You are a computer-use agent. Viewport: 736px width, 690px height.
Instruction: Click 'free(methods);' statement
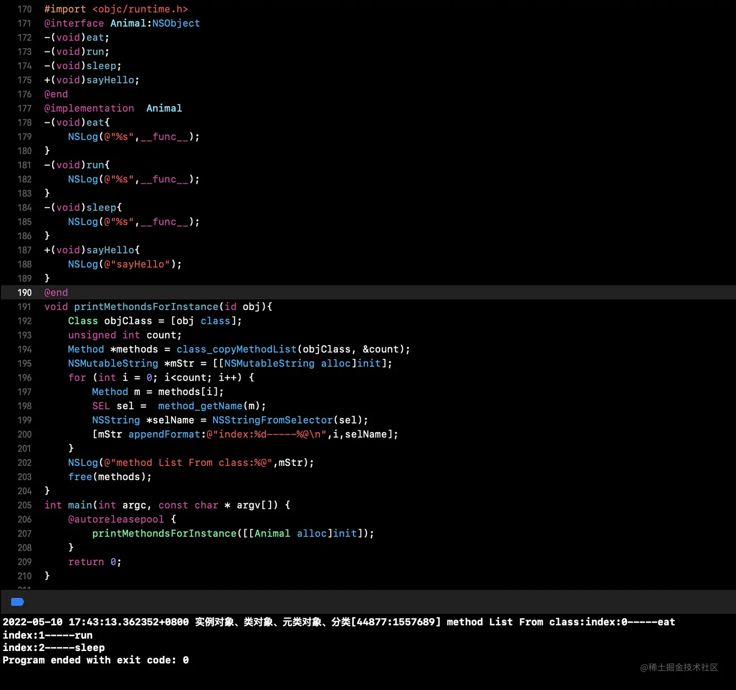point(110,477)
